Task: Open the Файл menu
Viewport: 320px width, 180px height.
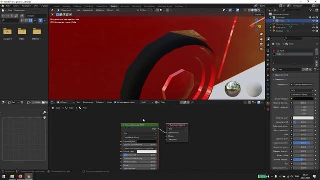Action: pyautogui.click(x=8, y=6)
